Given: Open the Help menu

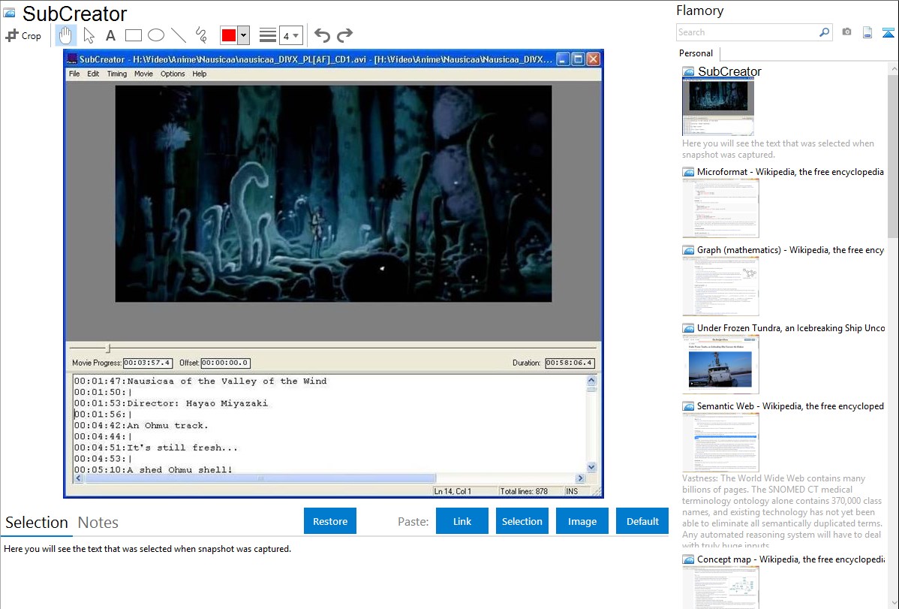Looking at the screenshot, I should pyautogui.click(x=200, y=74).
